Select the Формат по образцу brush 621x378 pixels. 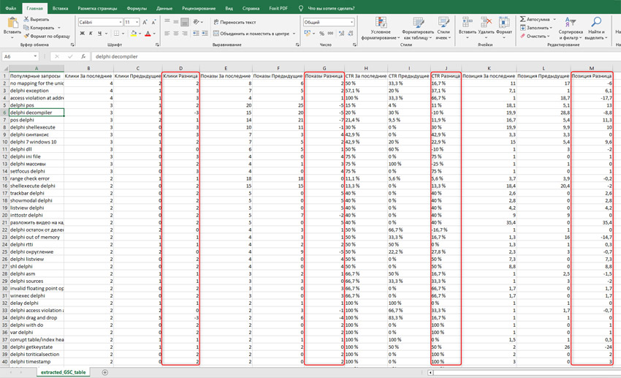pos(26,36)
